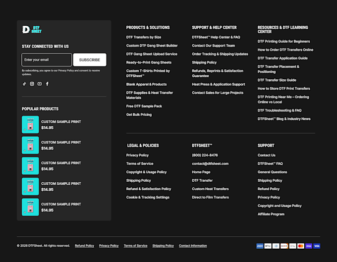Open Custom T-Shirts Printed by DTFSheet
337x262 pixels.
[x=148, y=73]
